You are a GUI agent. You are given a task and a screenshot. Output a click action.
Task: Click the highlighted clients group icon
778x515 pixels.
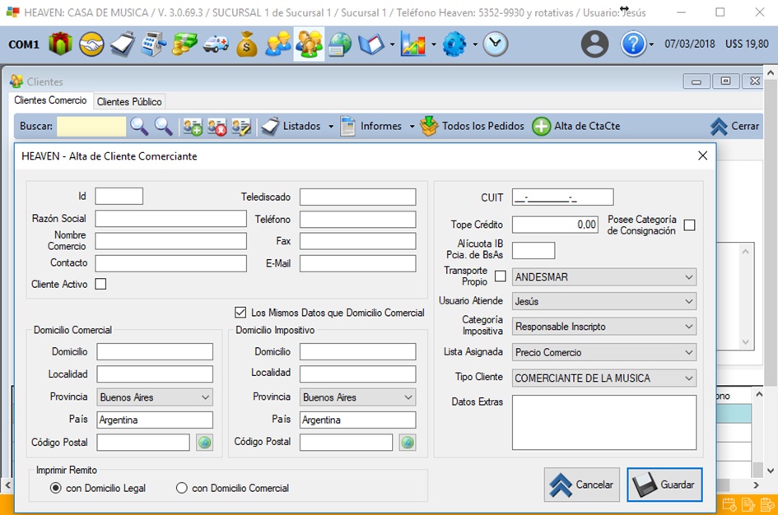(309, 44)
